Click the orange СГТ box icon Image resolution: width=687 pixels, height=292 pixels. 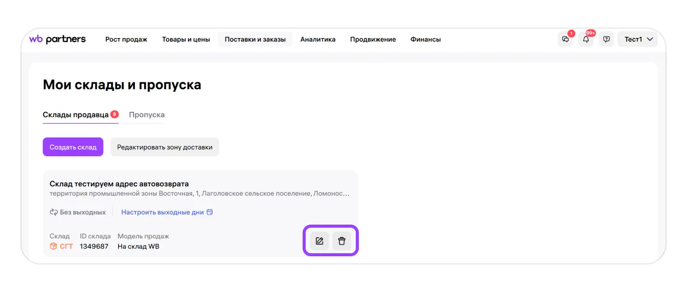(54, 247)
